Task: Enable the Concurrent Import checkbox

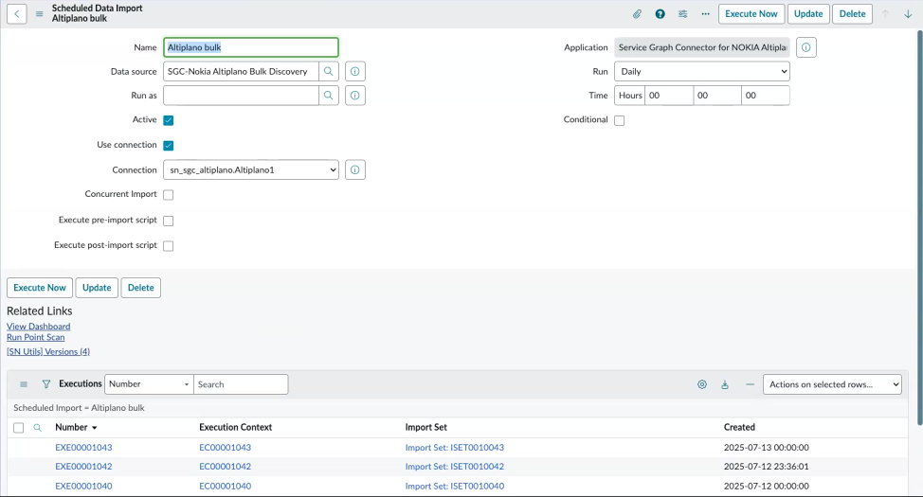Action: click(x=169, y=195)
